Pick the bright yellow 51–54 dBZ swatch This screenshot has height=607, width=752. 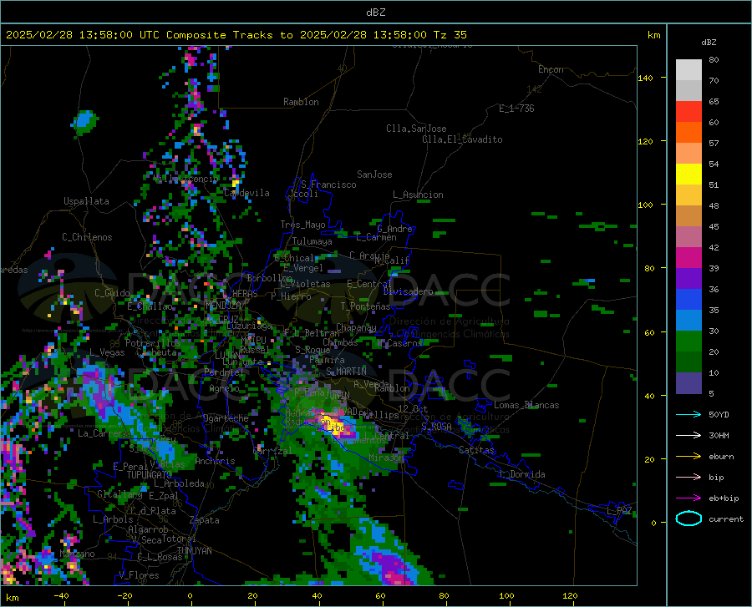[x=688, y=175]
